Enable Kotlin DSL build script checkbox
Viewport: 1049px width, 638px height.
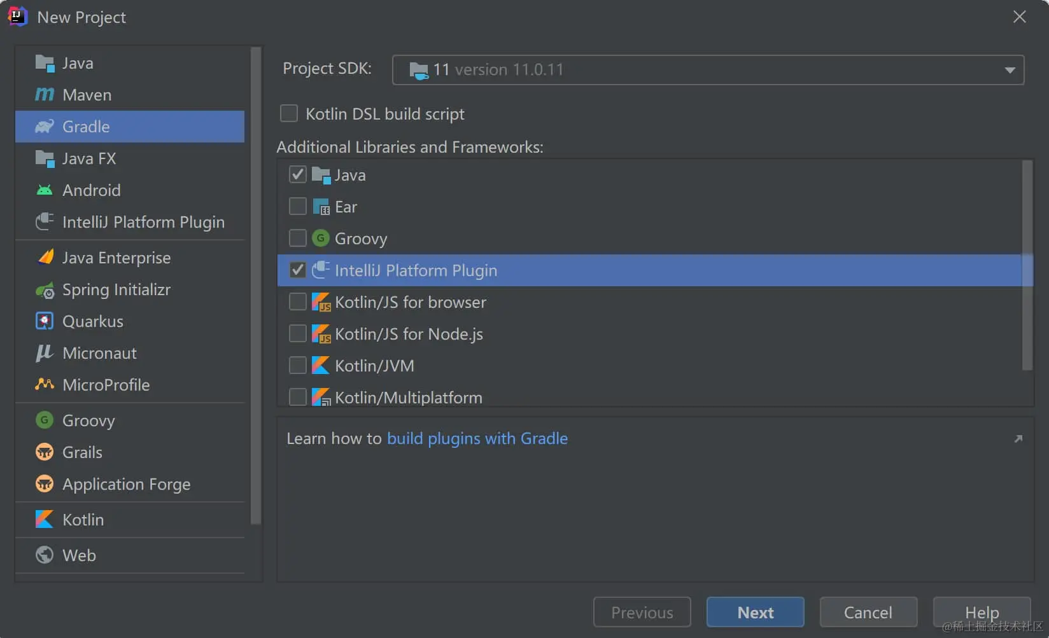[289, 114]
